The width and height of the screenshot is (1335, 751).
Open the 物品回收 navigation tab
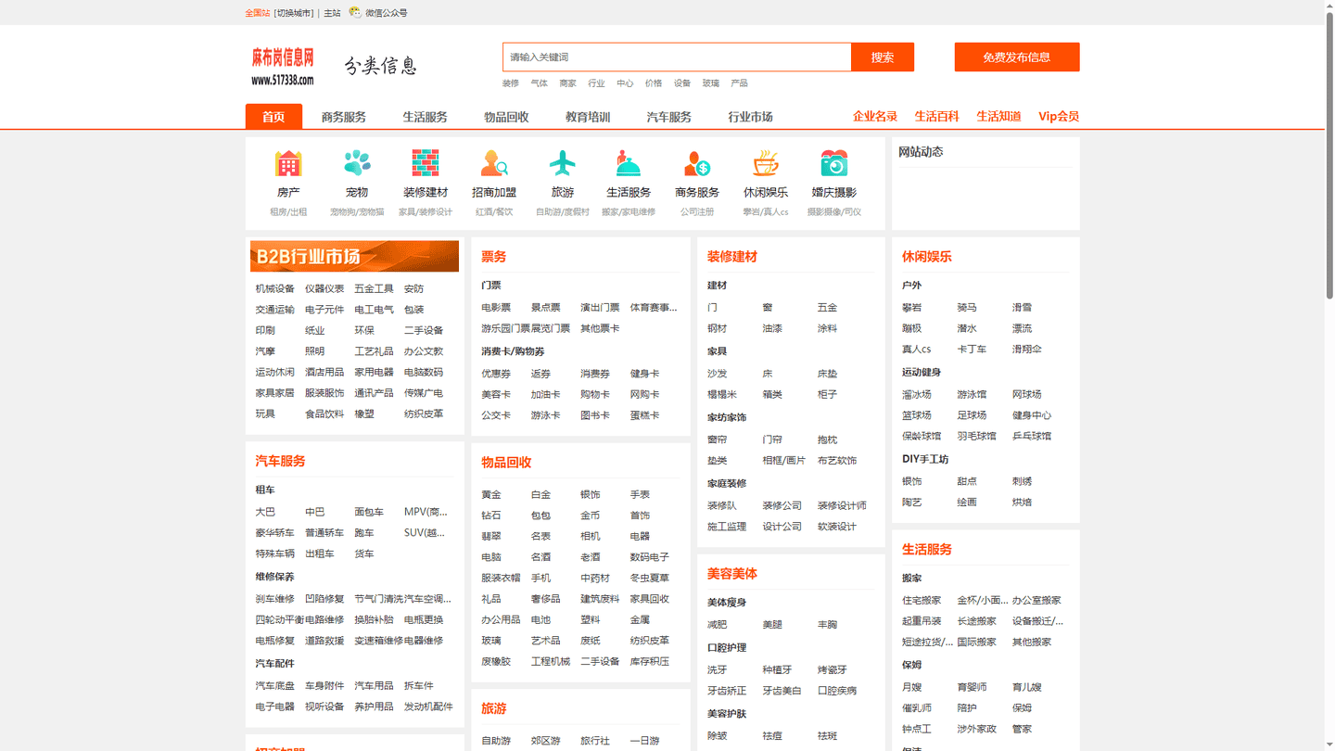click(x=506, y=117)
